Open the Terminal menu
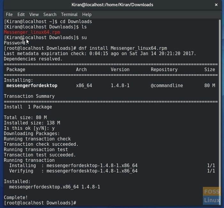224x208 pixels. pos(69,14)
